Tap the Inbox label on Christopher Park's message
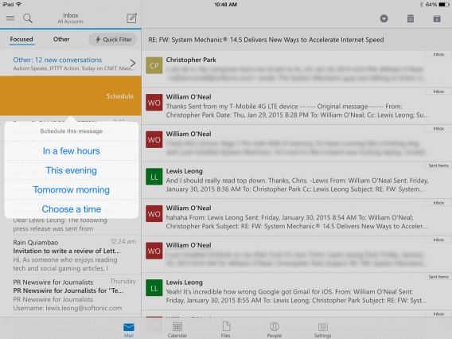The height and width of the screenshot is (339, 452). pos(438,54)
